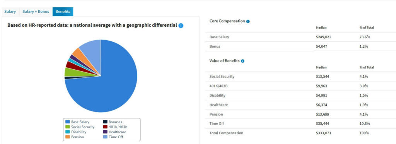Screen dimensions: 396x144
Task: Switch to the Salary tab
Action: click(x=10, y=12)
